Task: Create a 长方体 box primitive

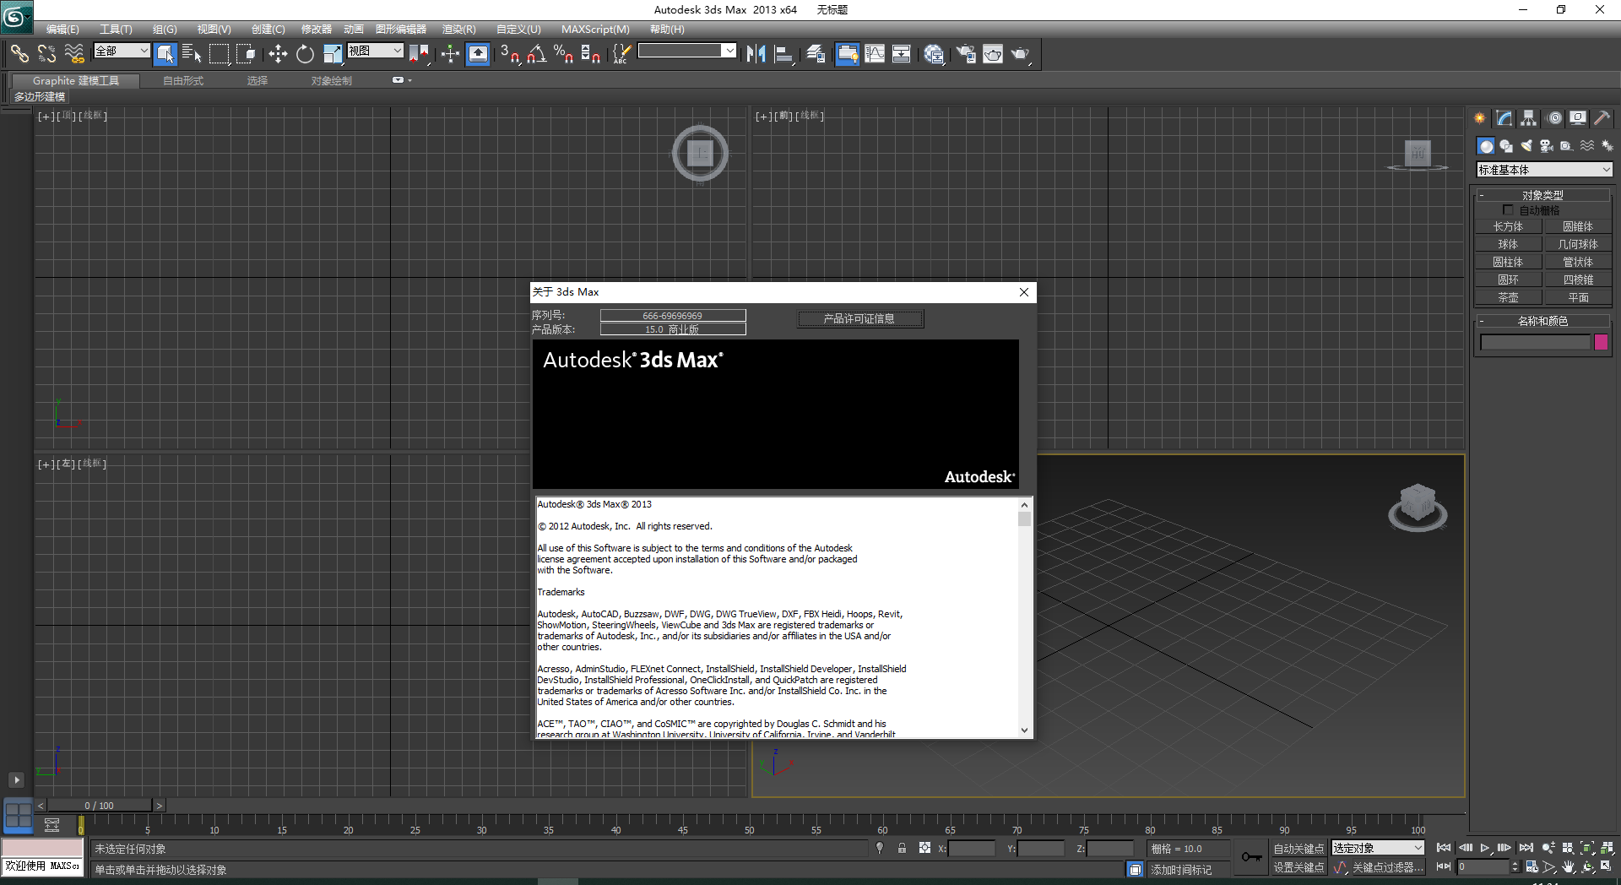Action: coord(1508,226)
